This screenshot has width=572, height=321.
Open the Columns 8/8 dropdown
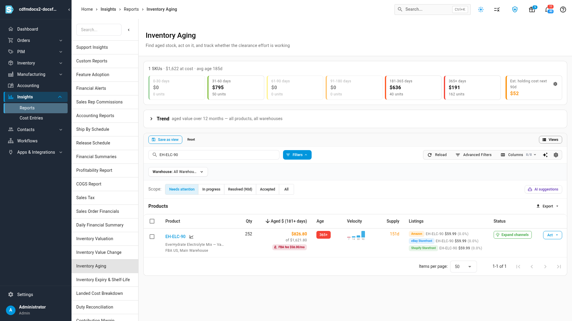pyautogui.click(x=519, y=155)
